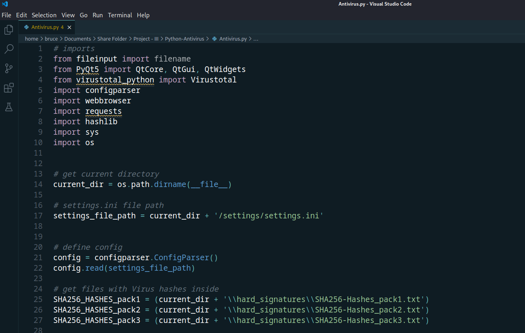This screenshot has width=525, height=333.
Task: Expand the Python-Antivirus breadcrumb
Action: 184,39
